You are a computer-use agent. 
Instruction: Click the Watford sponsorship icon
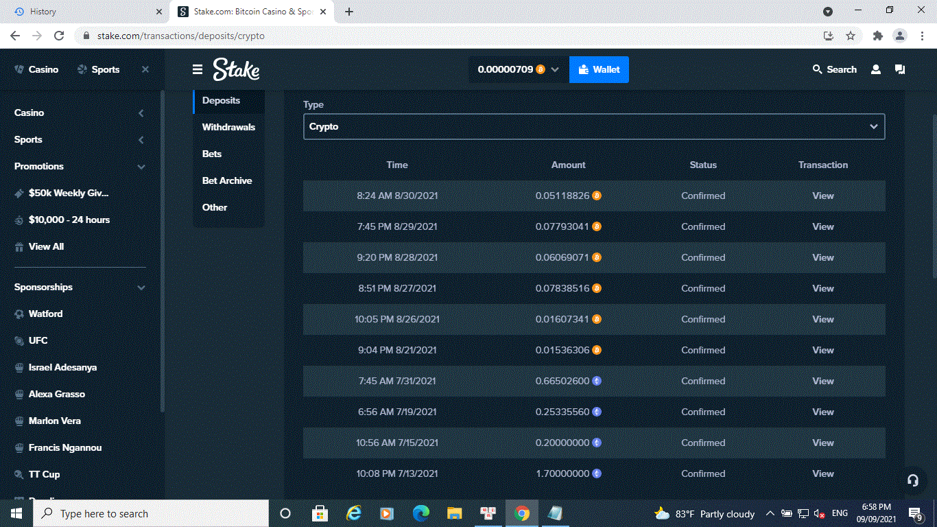19,314
